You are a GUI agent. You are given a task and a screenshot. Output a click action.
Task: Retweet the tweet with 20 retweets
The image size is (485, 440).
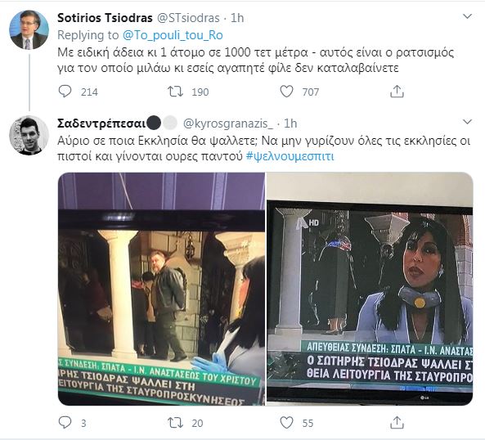pos(175,423)
